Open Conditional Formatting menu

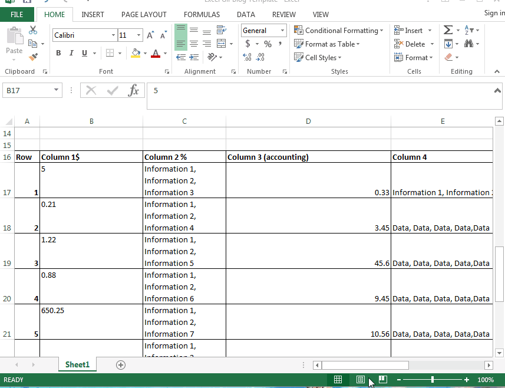[x=339, y=30]
